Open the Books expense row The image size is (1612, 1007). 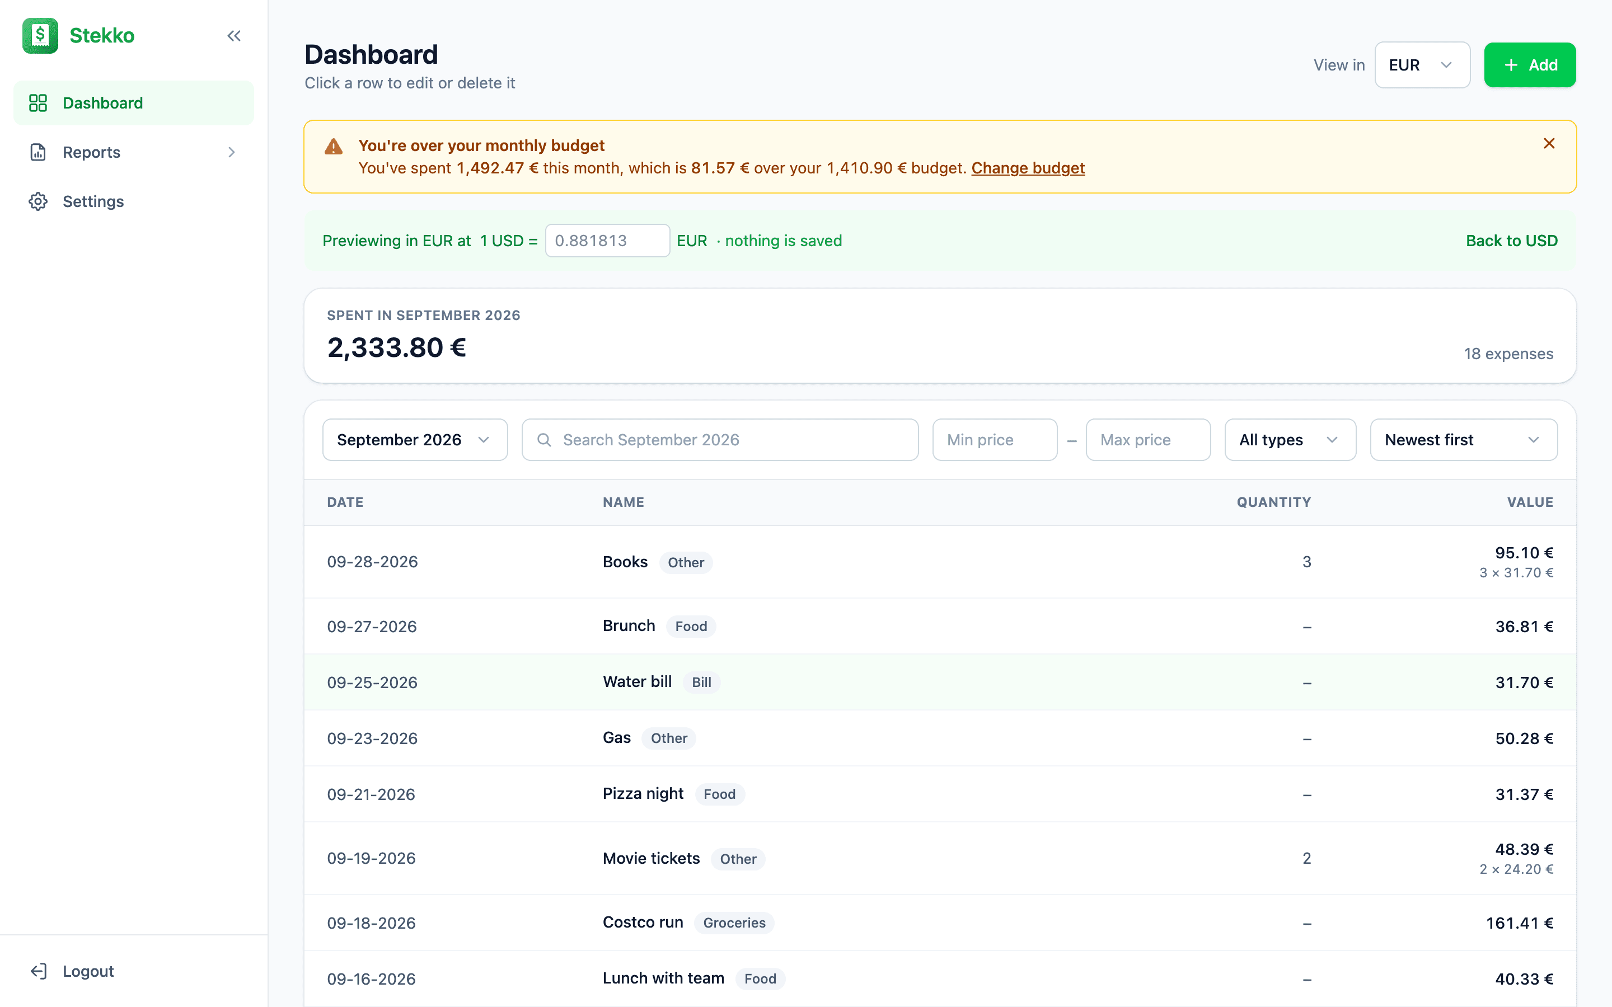tap(940, 562)
